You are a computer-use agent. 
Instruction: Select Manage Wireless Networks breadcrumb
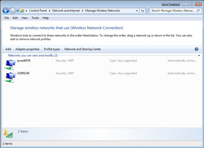tap(103, 11)
